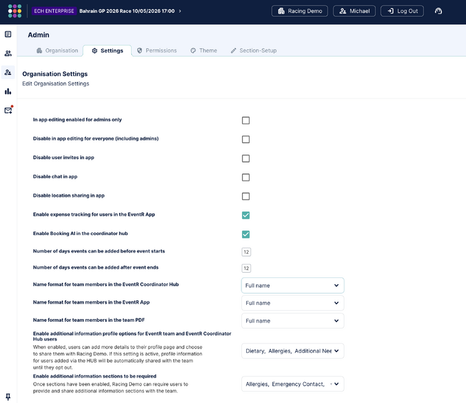Image resolution: width=466 pixels, height=403 pixels.
Task: Open the bar chart reports icon
Action: tap(8, 91)
